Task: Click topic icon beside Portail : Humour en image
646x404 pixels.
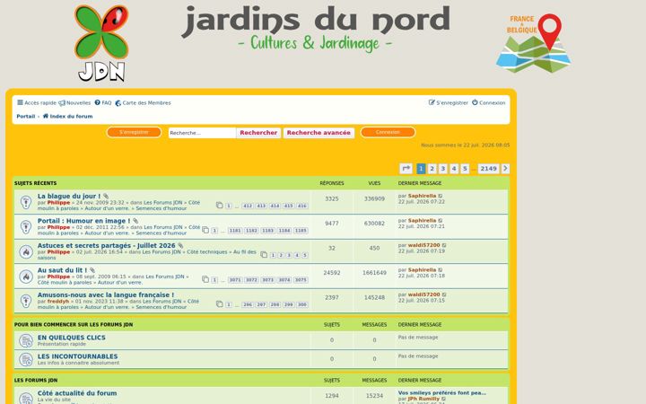Action: (x=26, y=227)
